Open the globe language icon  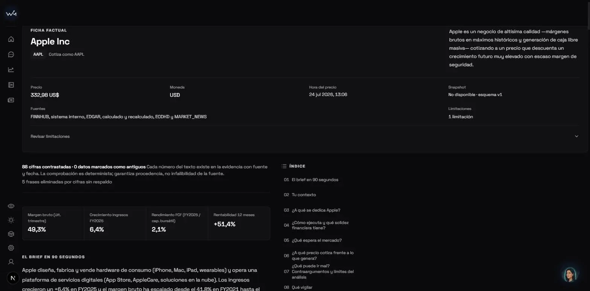tap(11, 234)
